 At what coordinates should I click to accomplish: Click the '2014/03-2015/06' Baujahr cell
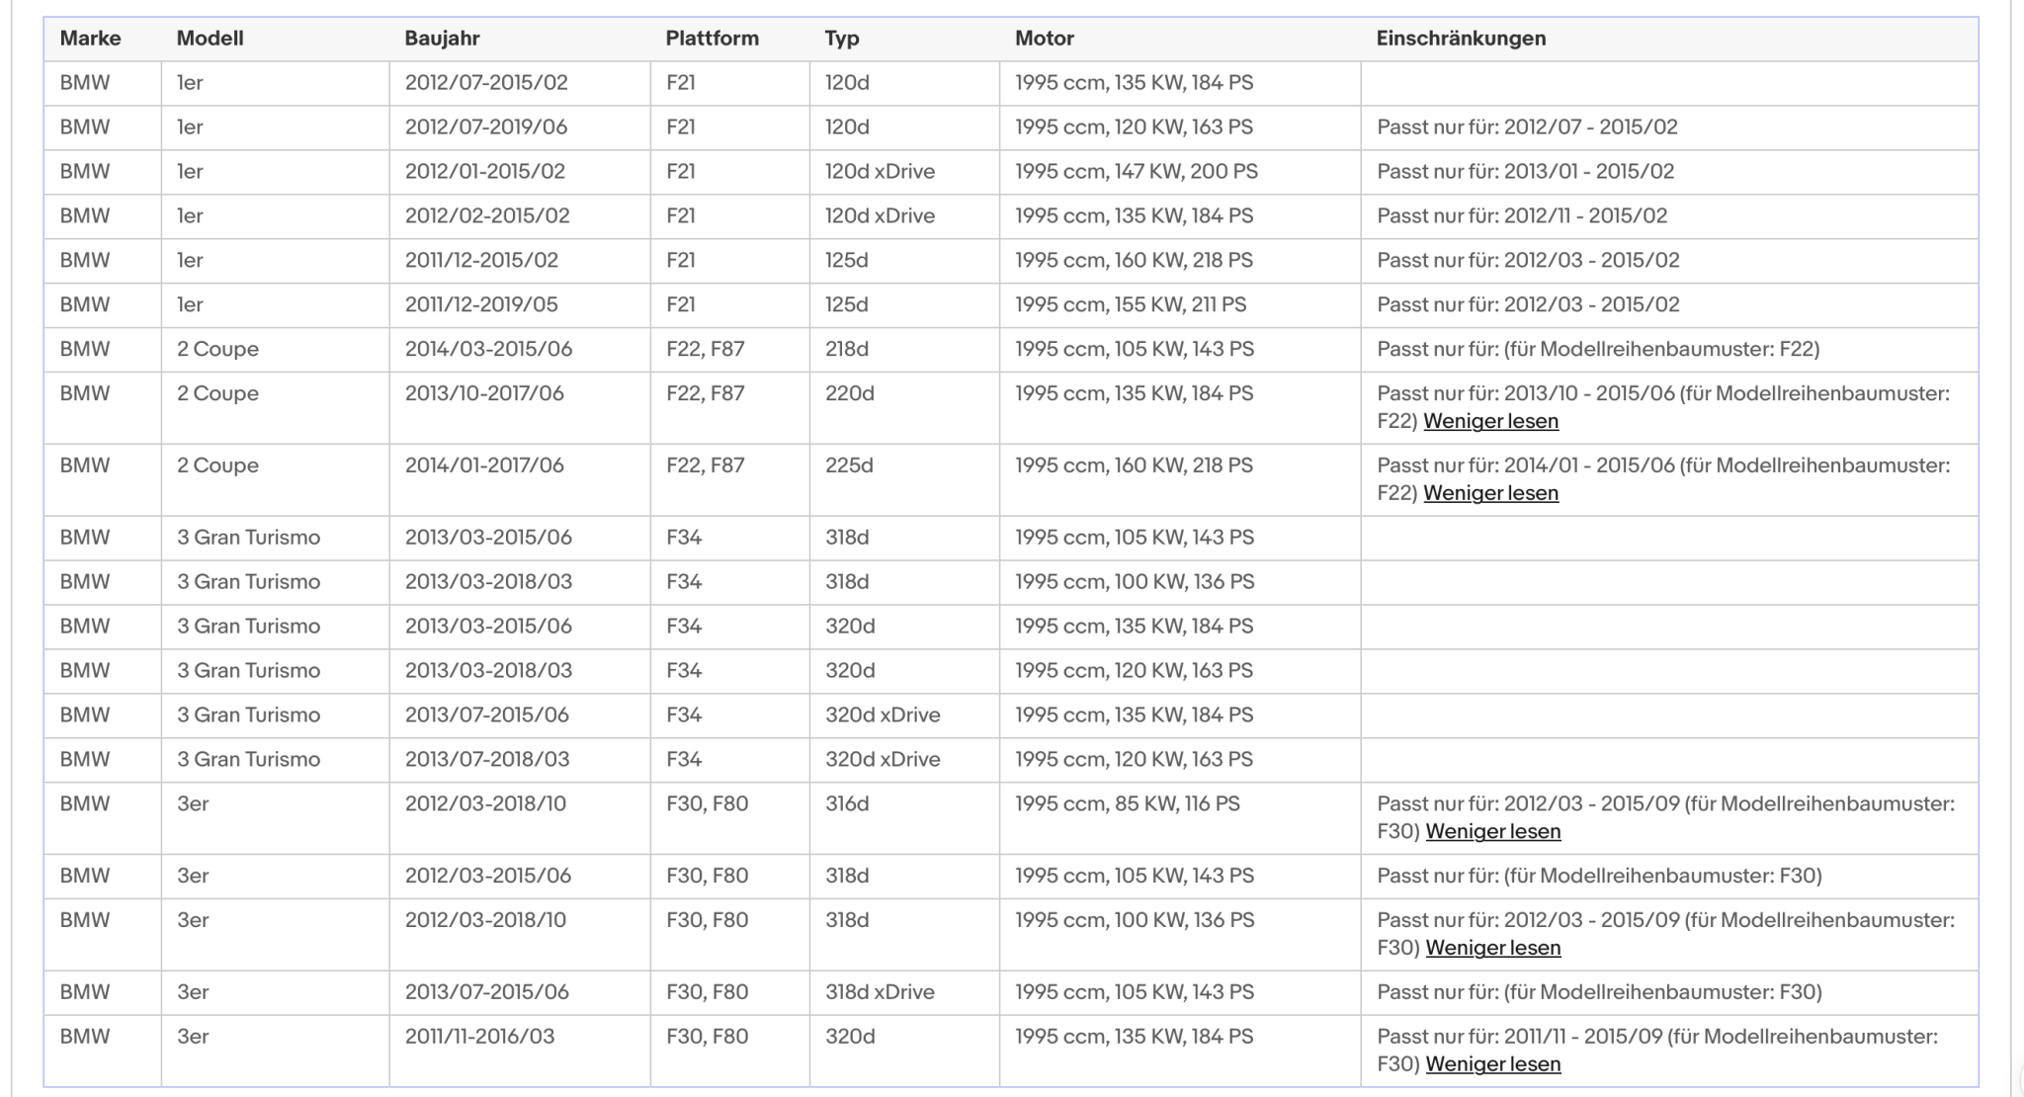click(x=520, y=350)
